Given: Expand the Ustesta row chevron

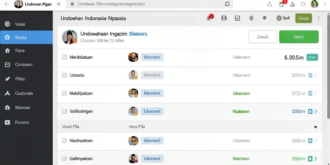Looking at the screenshot, I should tap(316, 75).
